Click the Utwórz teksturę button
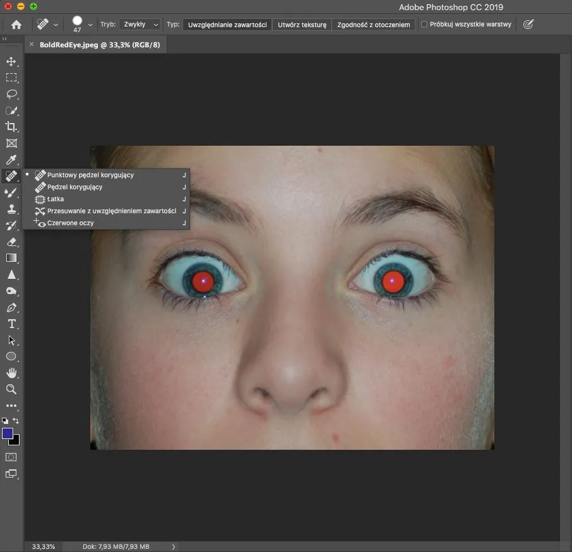 pos(302,25)
